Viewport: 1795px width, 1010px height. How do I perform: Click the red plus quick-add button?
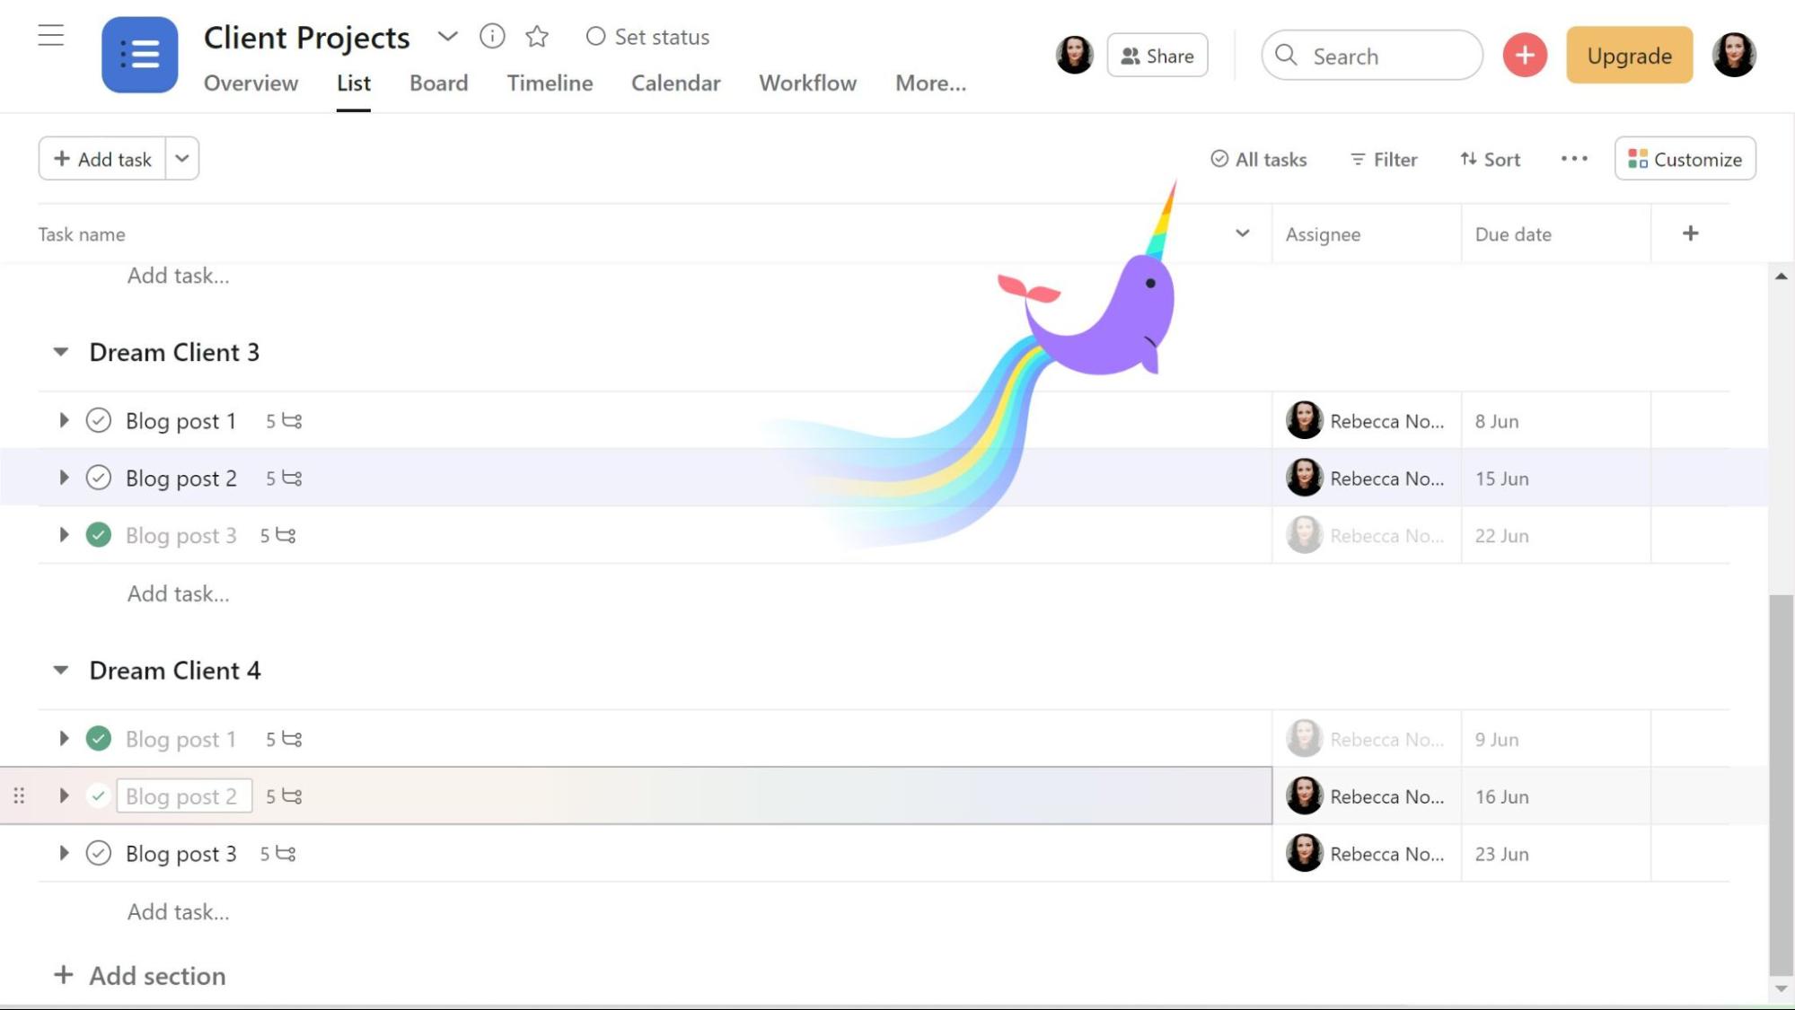pyautogui.click(x=1525, y=56)
